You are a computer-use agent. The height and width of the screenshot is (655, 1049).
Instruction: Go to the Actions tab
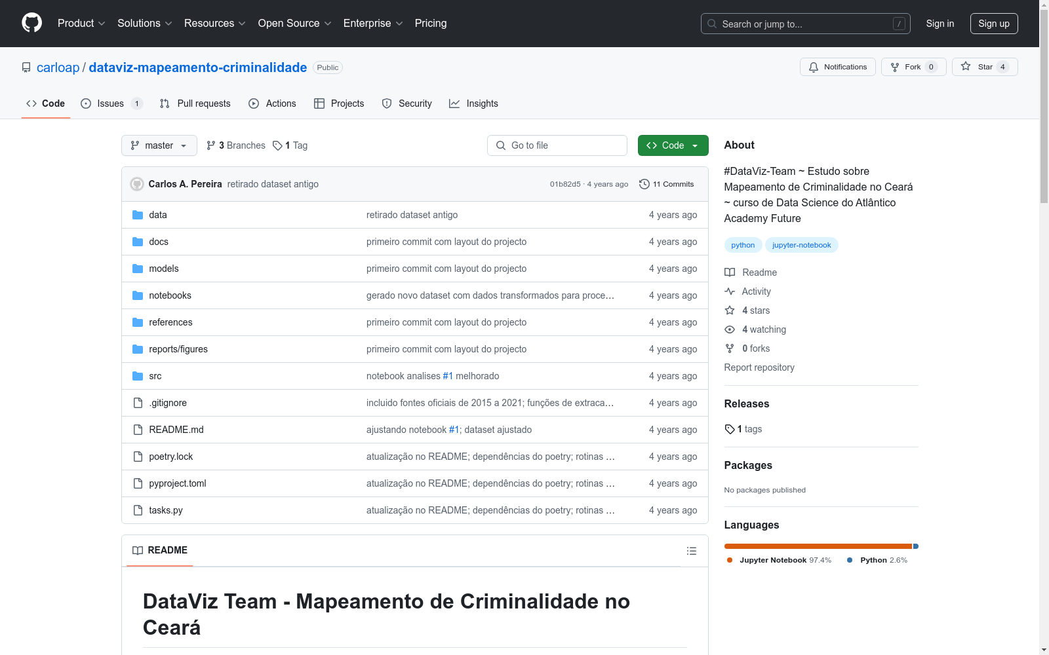point(272,103)
